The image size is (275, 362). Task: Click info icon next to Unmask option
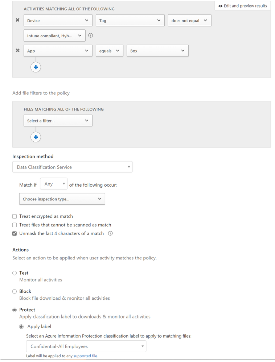(x=110, y=233)
